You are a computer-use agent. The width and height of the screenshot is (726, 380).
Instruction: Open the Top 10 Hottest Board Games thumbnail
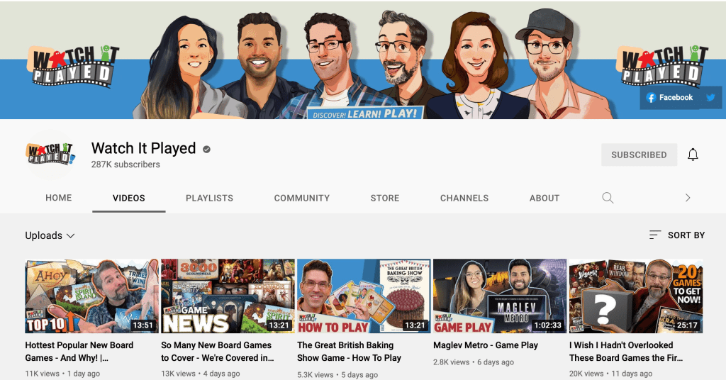click(x=91, y=296)
